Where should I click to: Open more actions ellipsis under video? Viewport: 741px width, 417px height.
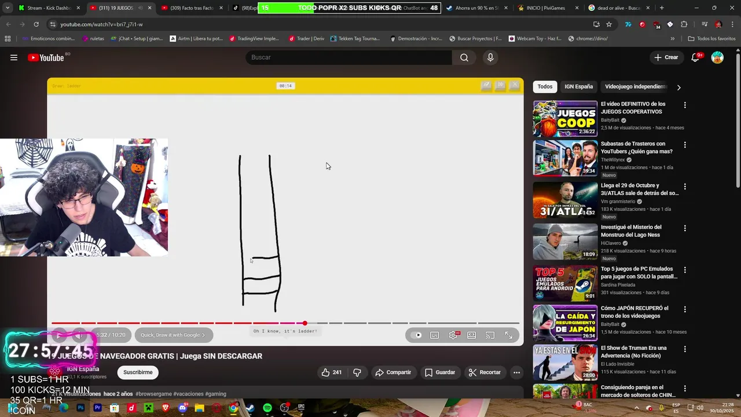pyautogui.click(x=516, y=372)
